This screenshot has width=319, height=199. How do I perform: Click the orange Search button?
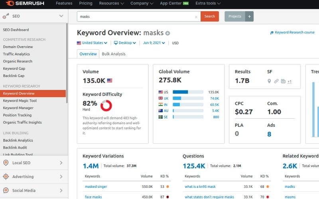click(x=210, y=16)
